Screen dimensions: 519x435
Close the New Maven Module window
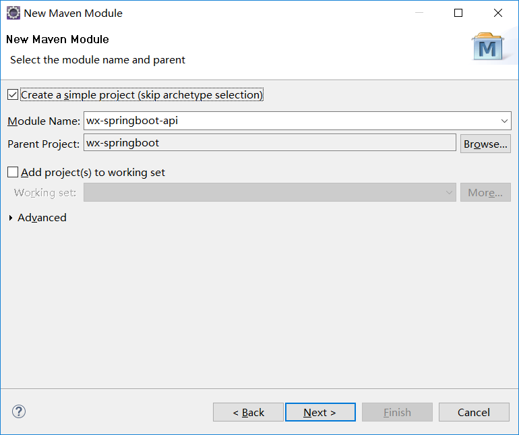pyautogui.click(x=498, y=13)
